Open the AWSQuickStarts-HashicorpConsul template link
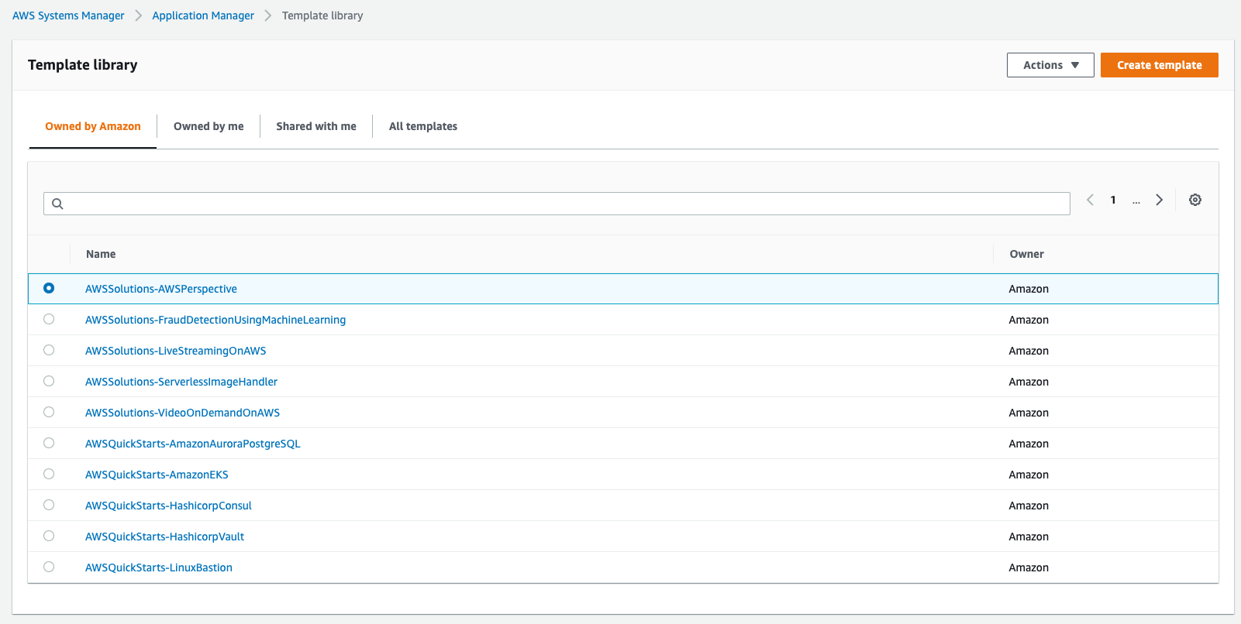 pos(168,506)
